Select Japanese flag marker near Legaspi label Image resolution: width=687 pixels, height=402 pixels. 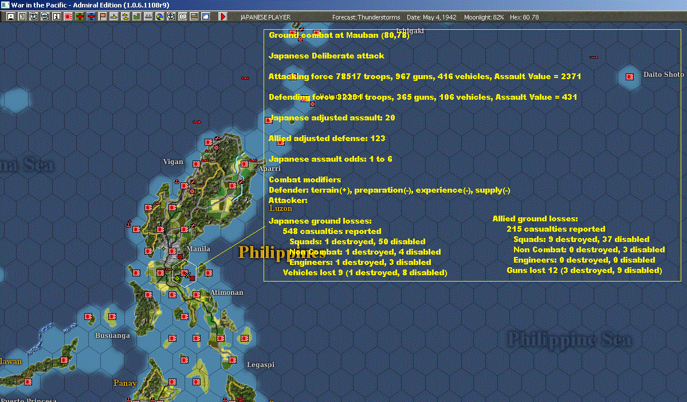(x=233, y=360)
